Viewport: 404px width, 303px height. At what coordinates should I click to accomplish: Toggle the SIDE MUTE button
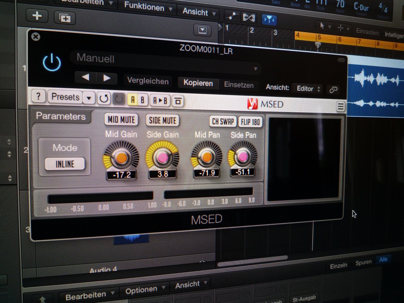[x=162, y=120]
